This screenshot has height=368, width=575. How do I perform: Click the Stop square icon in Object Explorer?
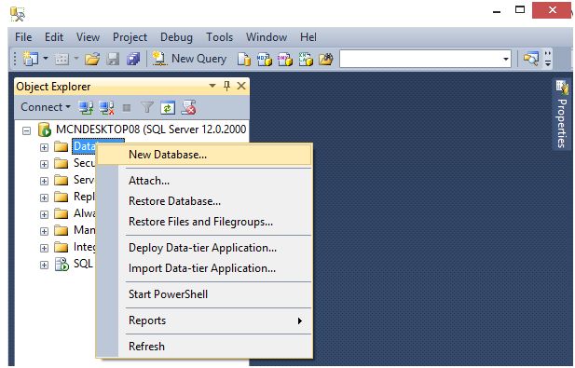point(127,108)
